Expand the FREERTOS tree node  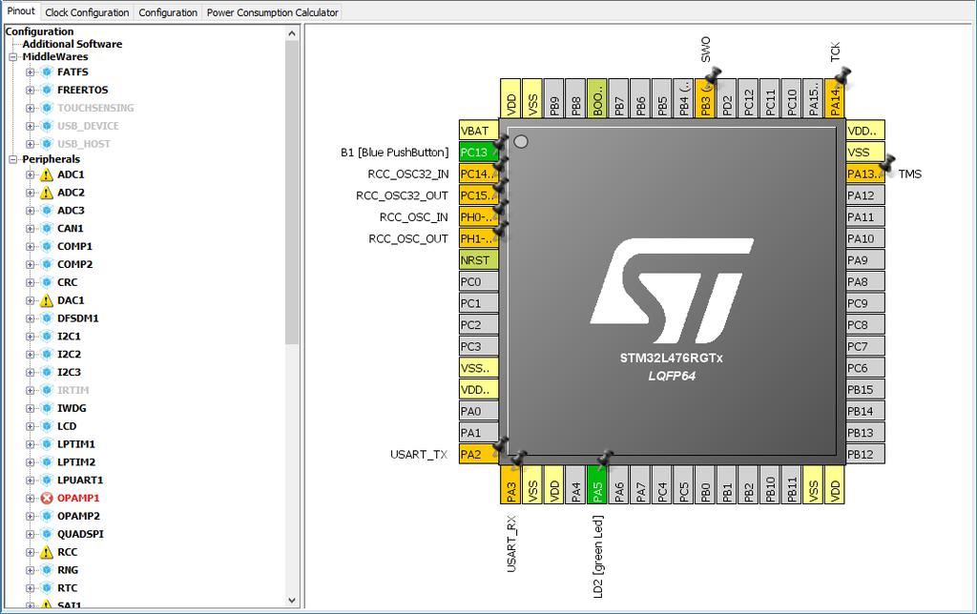click(30, 91)
